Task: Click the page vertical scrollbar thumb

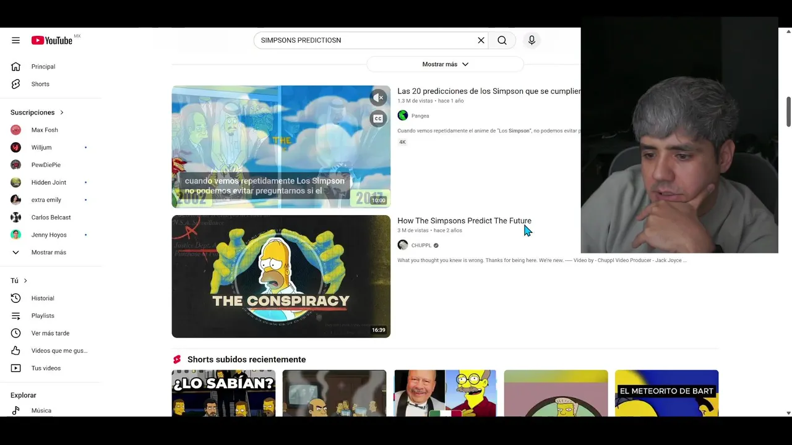Action: [788, 112]
